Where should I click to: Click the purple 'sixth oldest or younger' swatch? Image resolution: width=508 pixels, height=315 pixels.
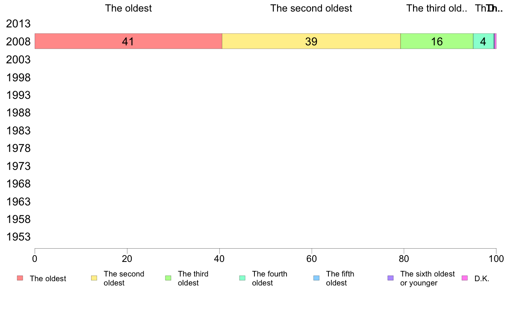coord(391,278)
